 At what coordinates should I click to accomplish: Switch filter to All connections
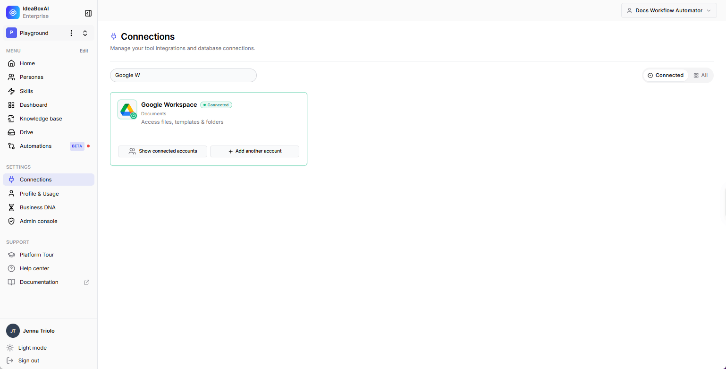pos(701,75)
